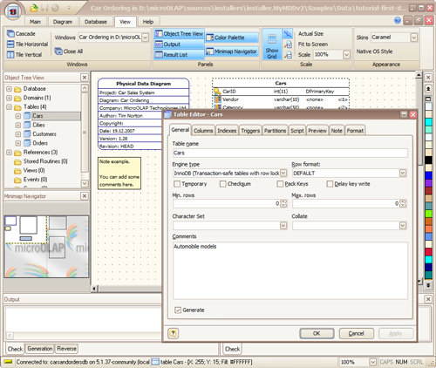Click the help button in Table Editor

coord(174,333)
